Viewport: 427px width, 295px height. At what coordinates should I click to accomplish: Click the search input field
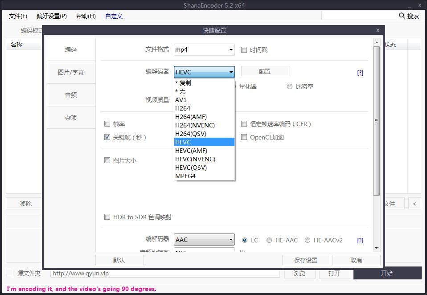pyautogui.click(x=359, y=16)
